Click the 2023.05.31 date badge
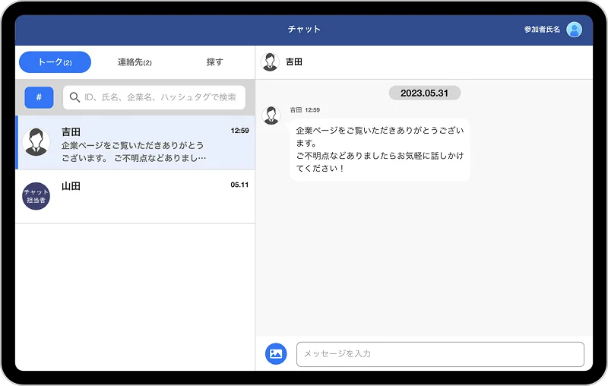The height and width of the screenshot is (386, 608). point(424,93)
